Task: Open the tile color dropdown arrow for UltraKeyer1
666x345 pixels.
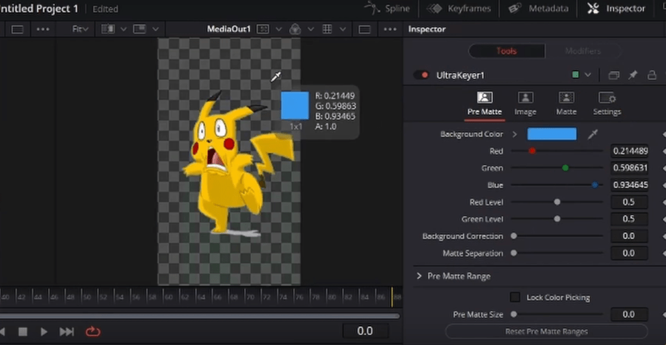Action: 588,75
